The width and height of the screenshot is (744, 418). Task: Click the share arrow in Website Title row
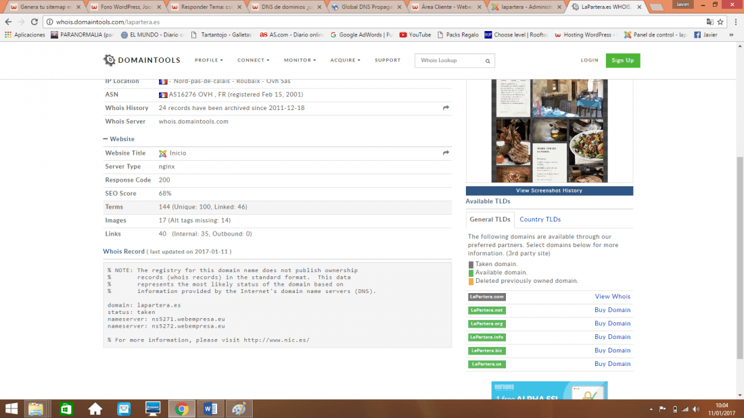click(446, 153)
